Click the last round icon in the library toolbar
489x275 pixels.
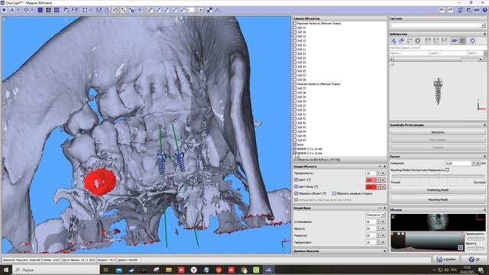473,40
